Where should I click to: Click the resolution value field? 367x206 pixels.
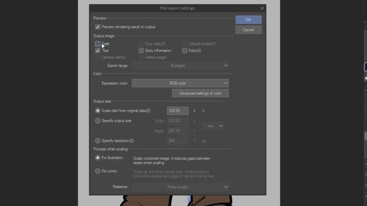pyautogui.click(x=178, y=141)
